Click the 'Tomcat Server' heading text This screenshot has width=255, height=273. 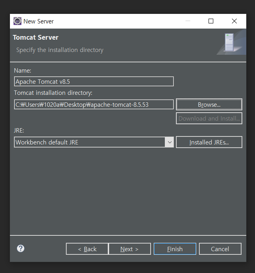coord(36,37)
